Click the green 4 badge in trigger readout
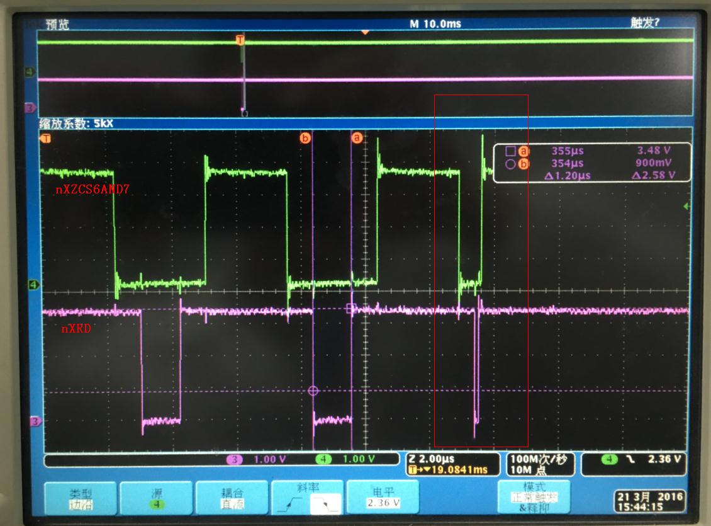 (609, 459)
